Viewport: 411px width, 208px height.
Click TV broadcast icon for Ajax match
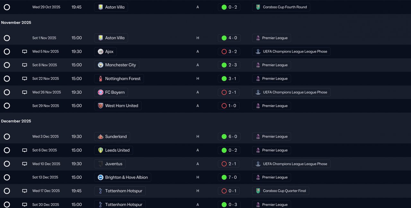pos(25,52)
